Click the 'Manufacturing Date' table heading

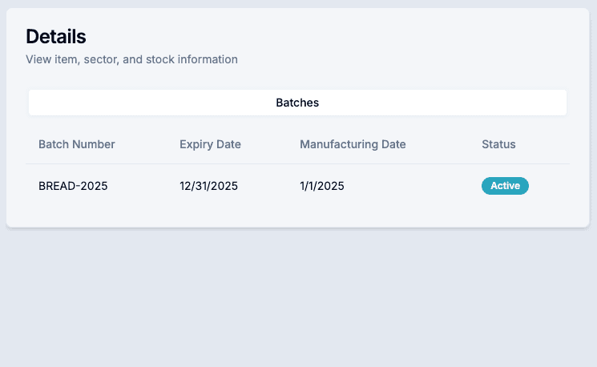click(x=353, y=144)
